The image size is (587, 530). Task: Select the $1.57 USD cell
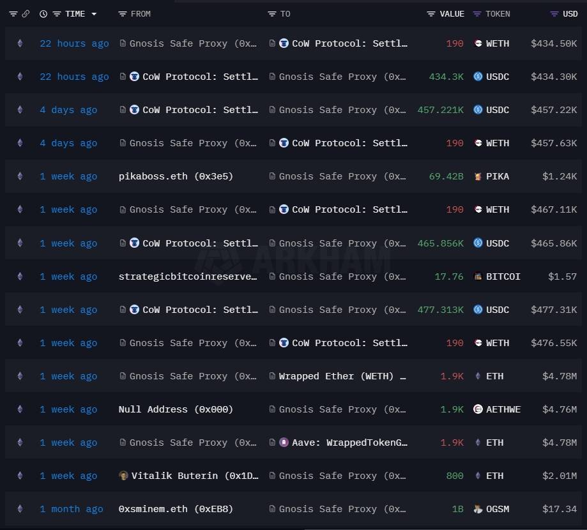pyautogui.click(x=562, y=276)
